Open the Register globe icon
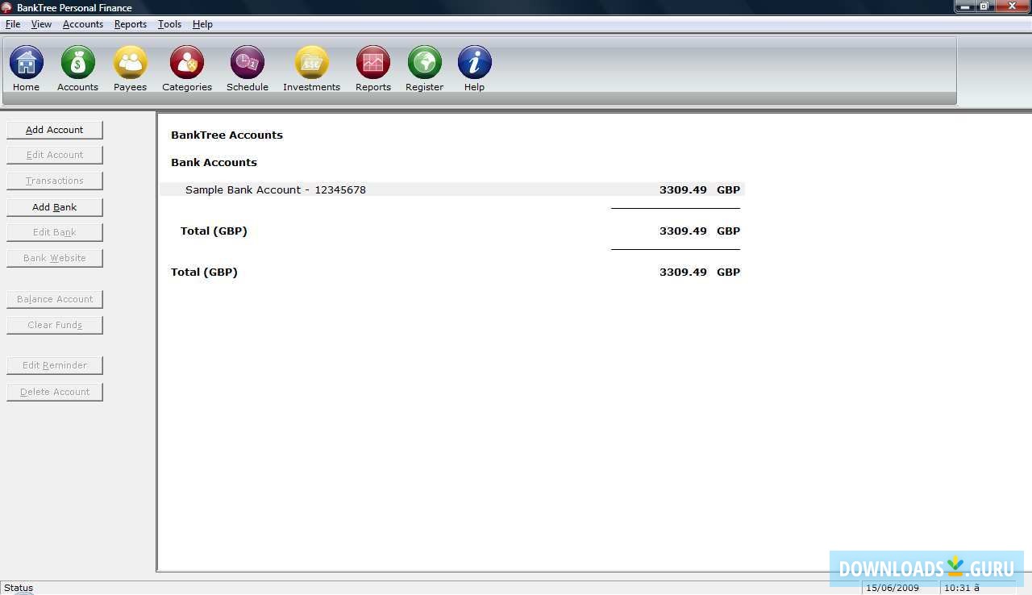This screenshot has height=595, width=1032. [424, 62]
